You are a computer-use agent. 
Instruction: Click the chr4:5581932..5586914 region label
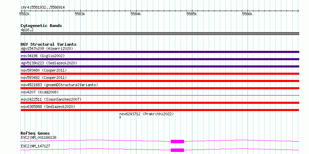tap(43, 8)
